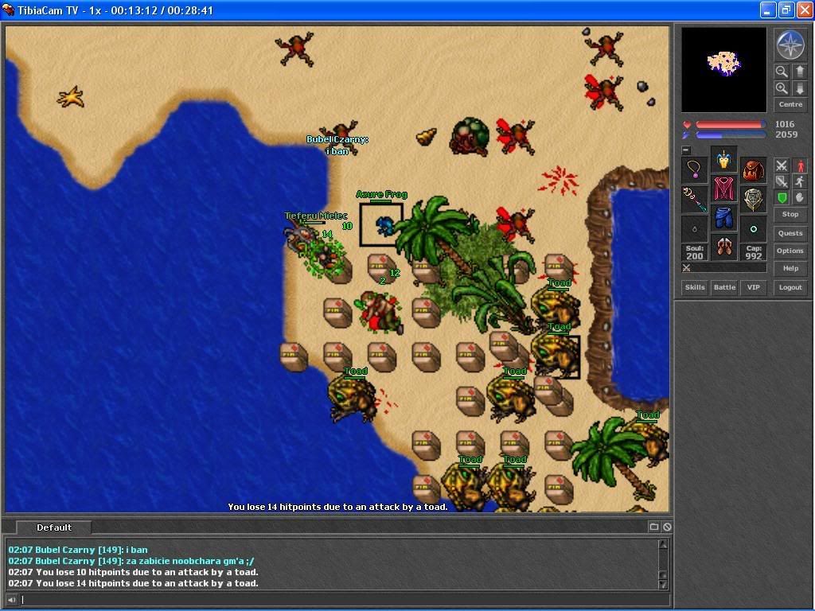The height and width of the screenshot is (611, 815).
Task: Click the status conditions bar with swords
Action: pyautogui.click(x=723, y=268)
